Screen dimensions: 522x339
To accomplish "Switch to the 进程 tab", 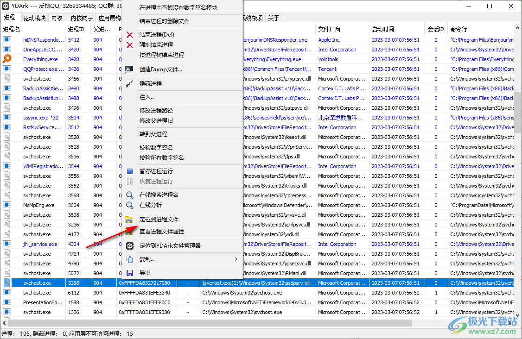I will click(10, 17).
